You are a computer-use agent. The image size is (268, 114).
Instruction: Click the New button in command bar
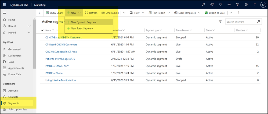(71, 13)
